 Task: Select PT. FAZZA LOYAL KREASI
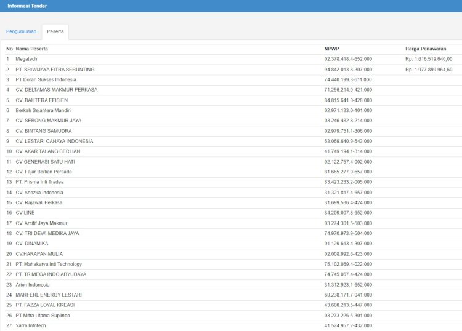45,305
